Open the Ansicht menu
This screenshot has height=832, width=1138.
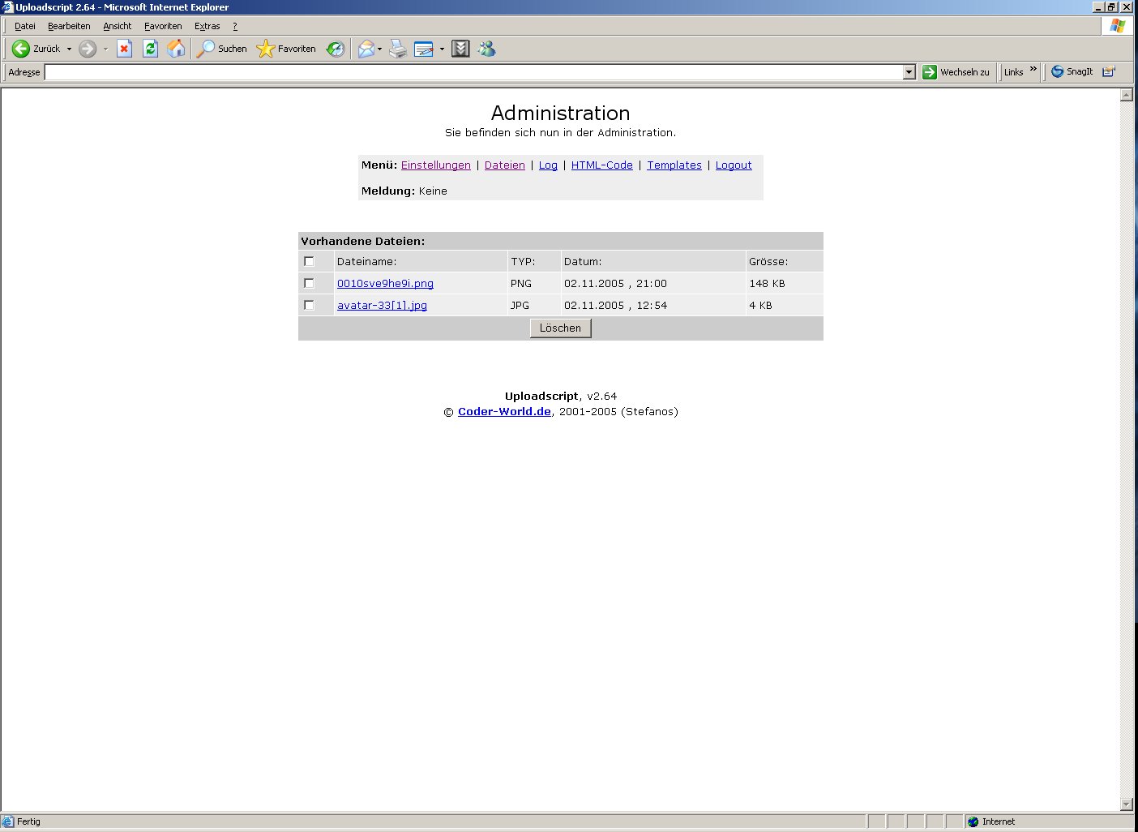click(x=117, y=26)
